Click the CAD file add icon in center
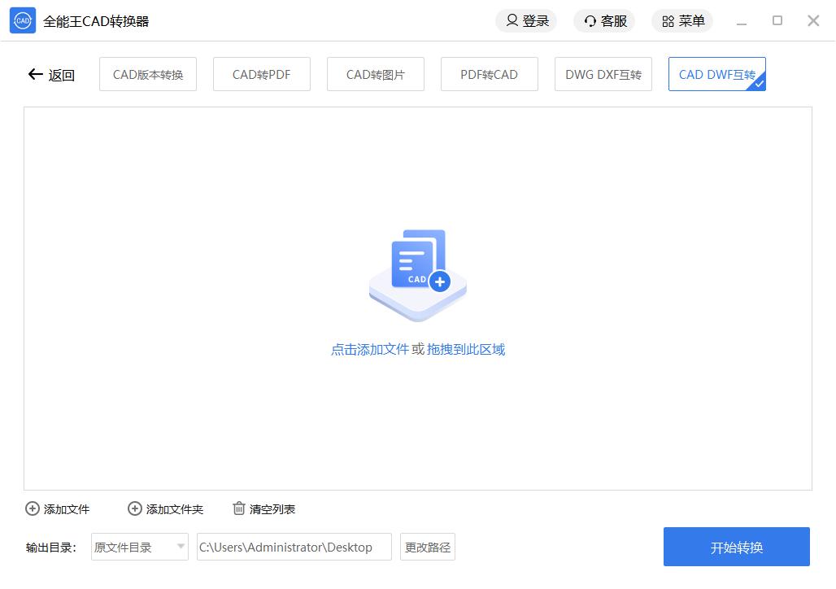Image resolution: width=836 pixels, height=589 pixels. tap(418, 273)
